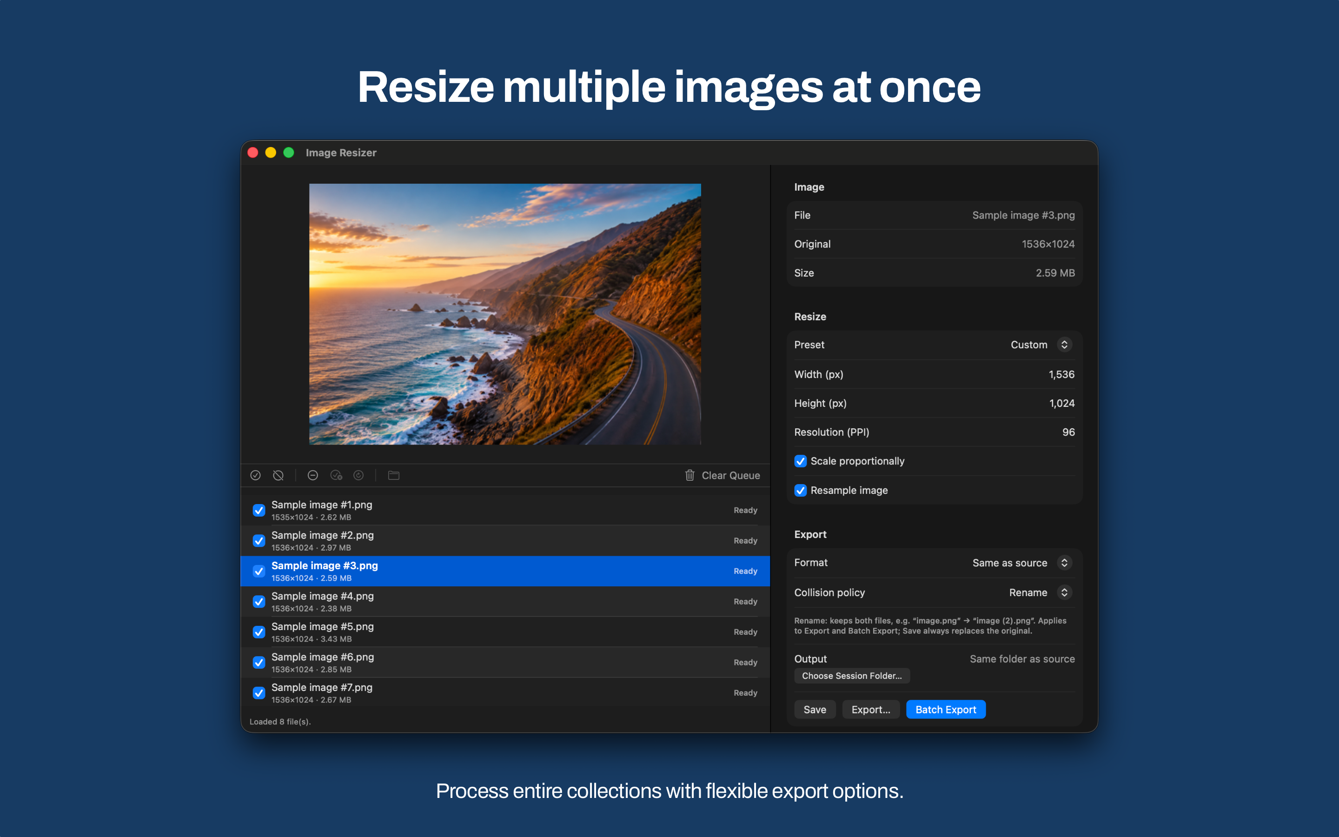This screenshot has height=837, width=1339.
Task: Click the Clear Queue label
Action: pyautogui.click(x=730, y=476)
